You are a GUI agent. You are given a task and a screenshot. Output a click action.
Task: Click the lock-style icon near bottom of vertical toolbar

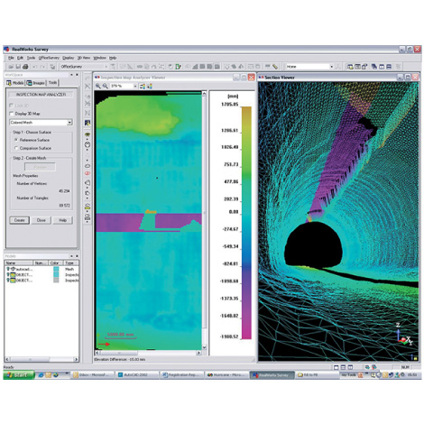click(88, 207)
